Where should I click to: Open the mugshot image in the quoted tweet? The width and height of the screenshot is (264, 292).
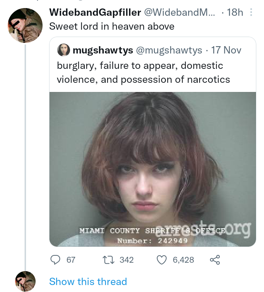coord(153,169)
